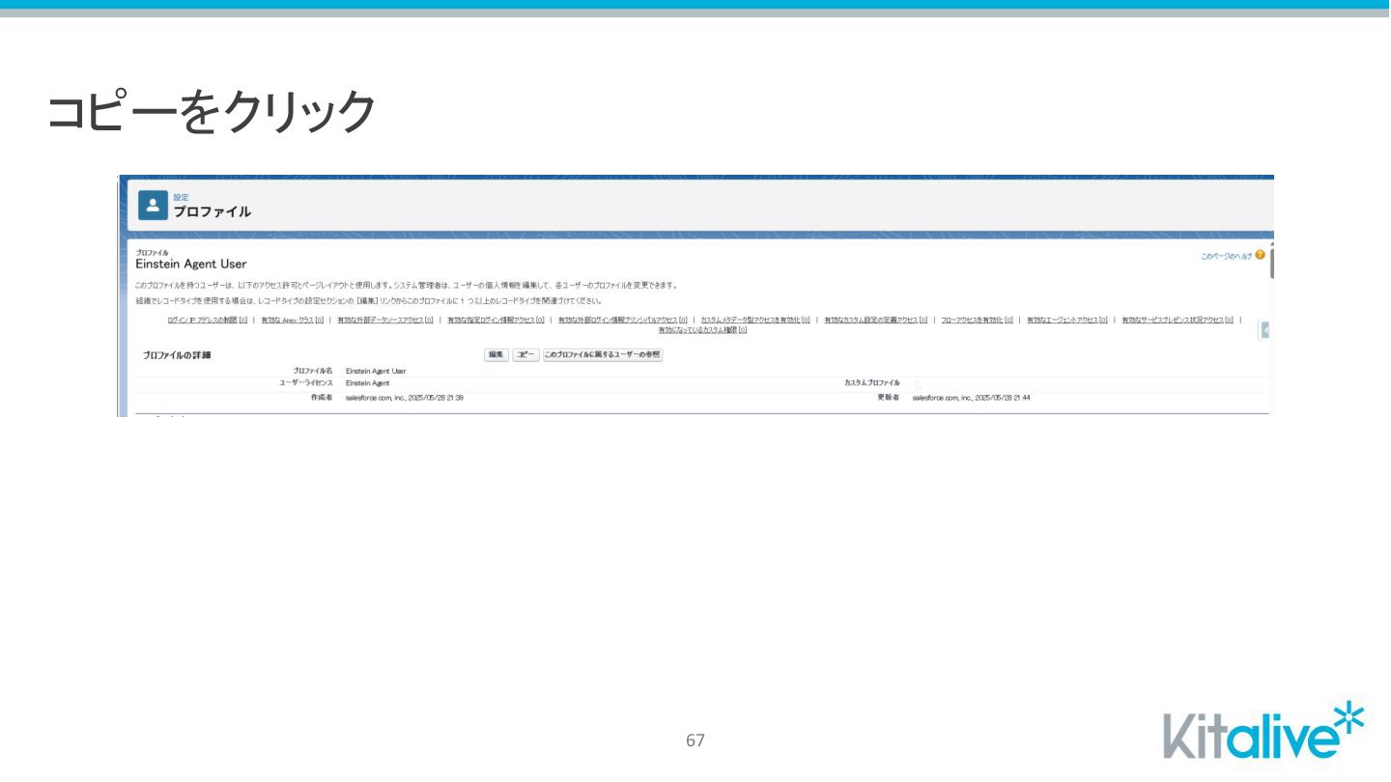Toggle the カスタムプロファイル checkbox
Image resolution: width=1391 pixels, height=782 pixels.
[918, 384]
